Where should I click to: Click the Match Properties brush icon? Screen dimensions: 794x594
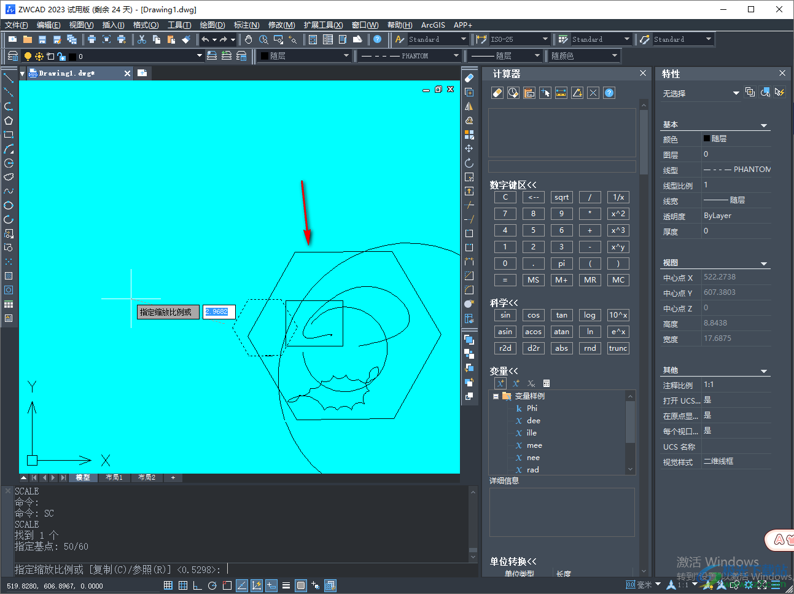pyautogui.click(x=186, y=39)
